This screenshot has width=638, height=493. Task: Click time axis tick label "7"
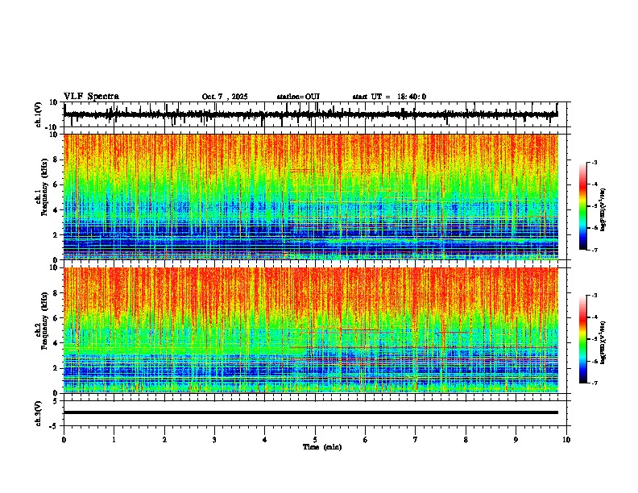click(415, 440)
